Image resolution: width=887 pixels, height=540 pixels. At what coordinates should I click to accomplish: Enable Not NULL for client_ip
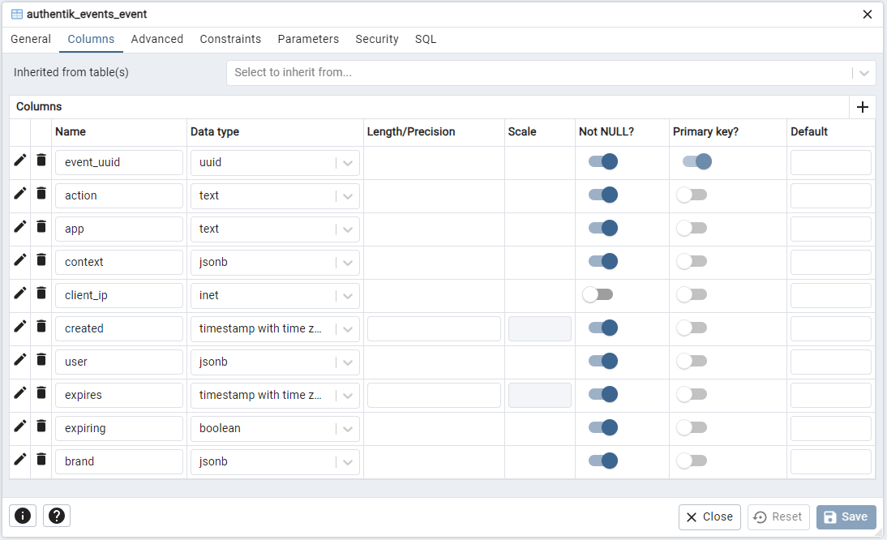(x=598, y=294)
